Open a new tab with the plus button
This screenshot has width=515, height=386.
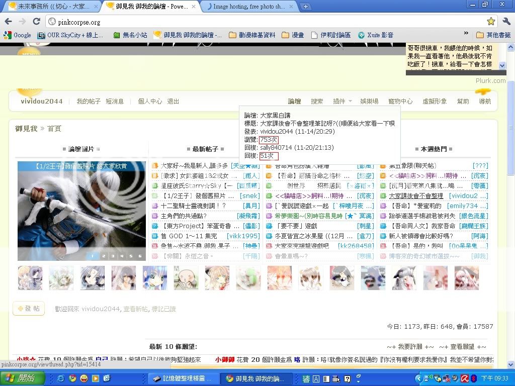click(x=305, y=6)
